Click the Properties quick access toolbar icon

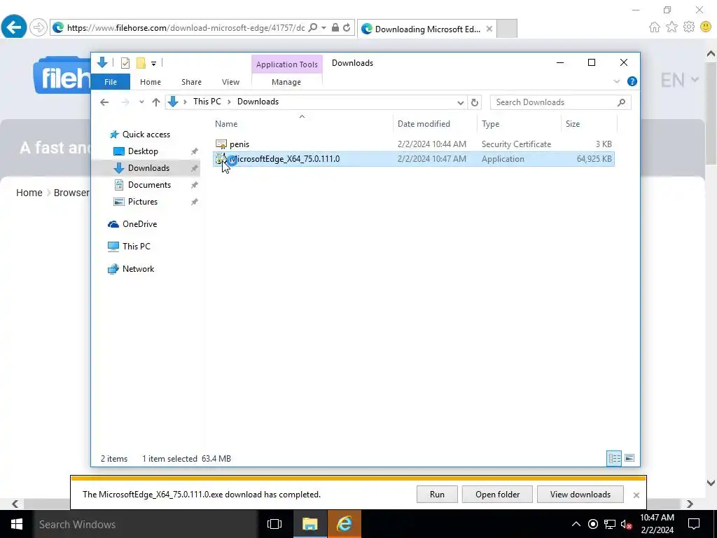pyautogui.click(x=125, y=63)
